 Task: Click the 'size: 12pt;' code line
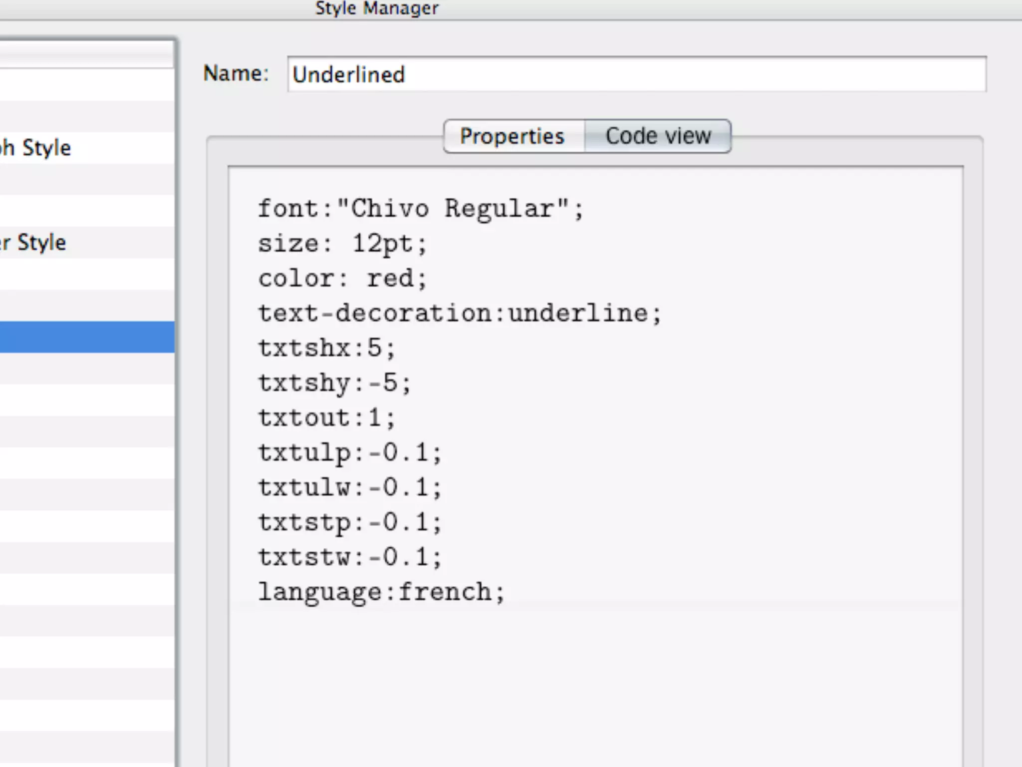click(342, 244)
